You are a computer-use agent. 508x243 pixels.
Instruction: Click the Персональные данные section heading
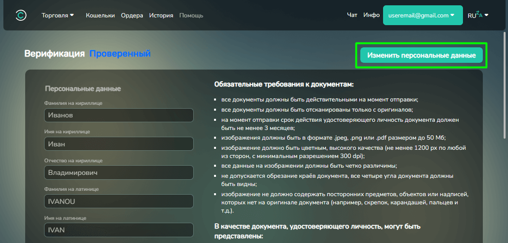pyautogui.click(x=83, y=89)
